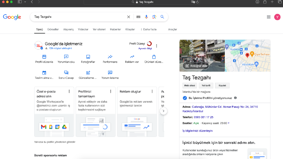
Task: Open the Kadıköy map thumbnail
Action: 248,56
